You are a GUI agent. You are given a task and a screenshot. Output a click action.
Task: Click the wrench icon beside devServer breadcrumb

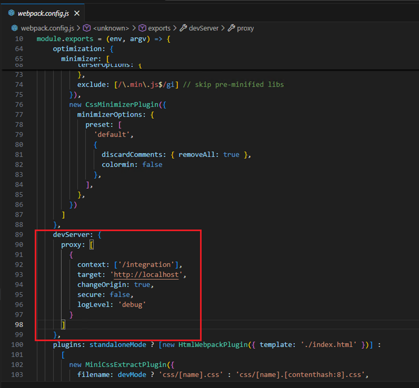tap(183, 28)
